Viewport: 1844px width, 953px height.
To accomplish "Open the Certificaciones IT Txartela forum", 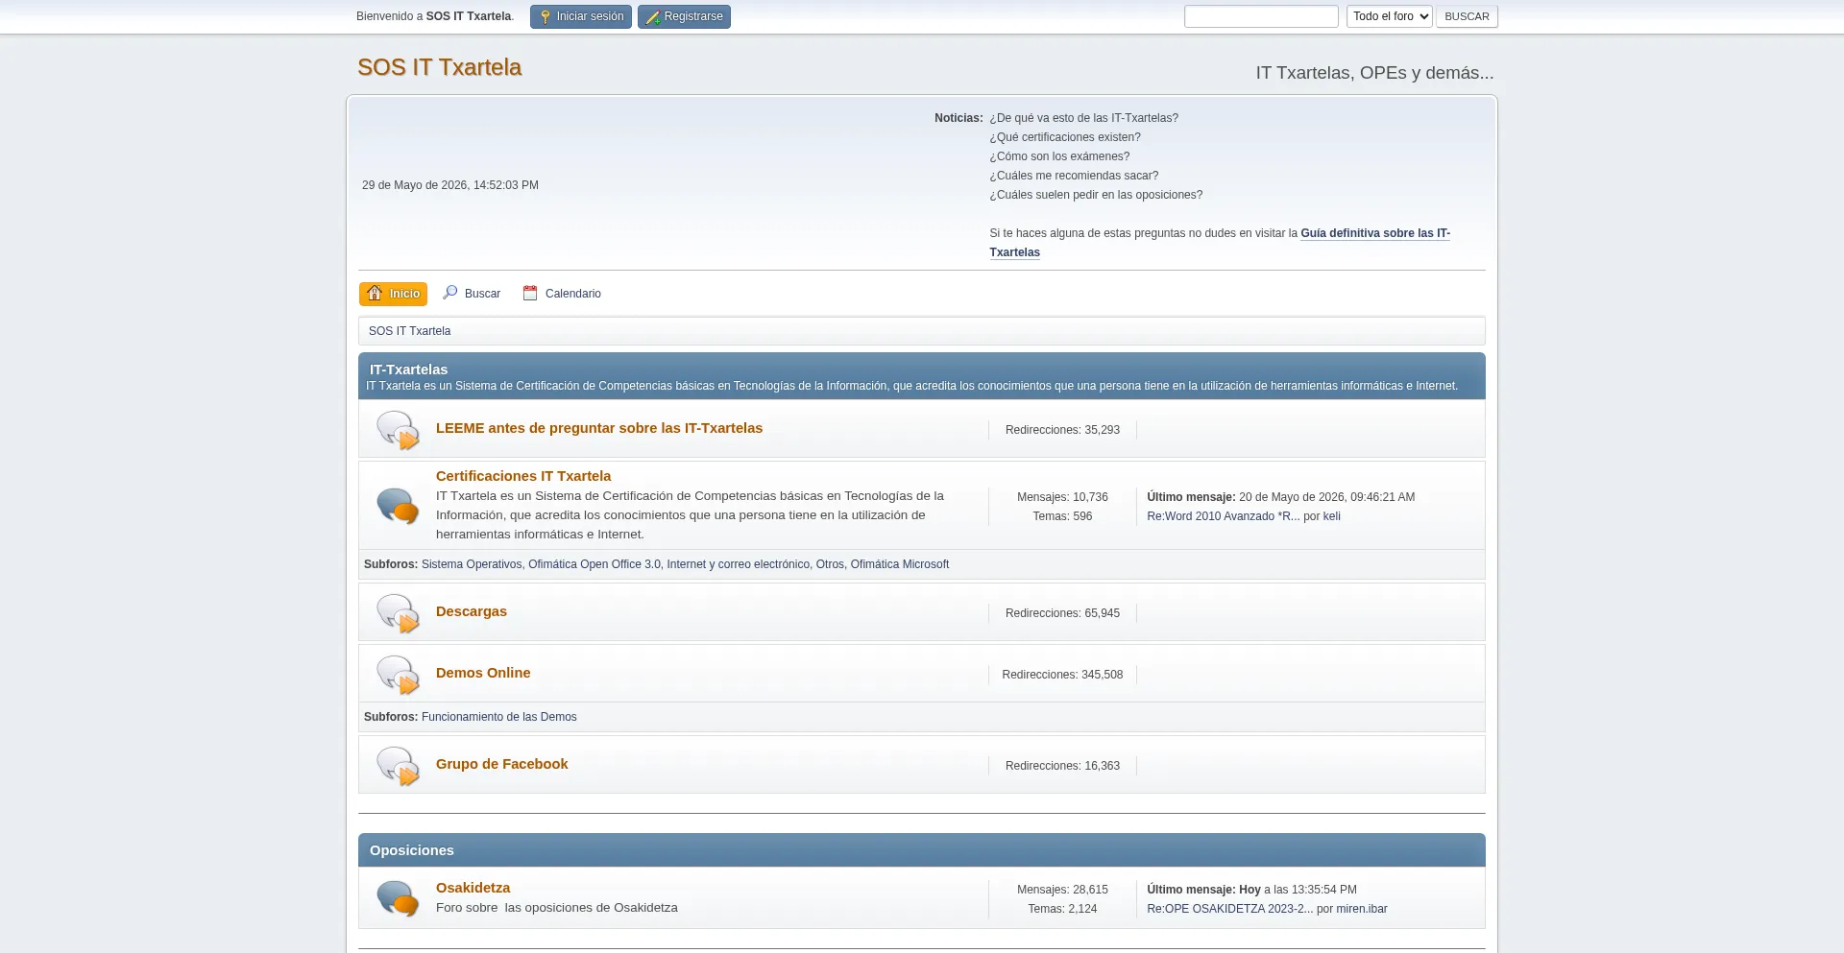I will [523, 476].
